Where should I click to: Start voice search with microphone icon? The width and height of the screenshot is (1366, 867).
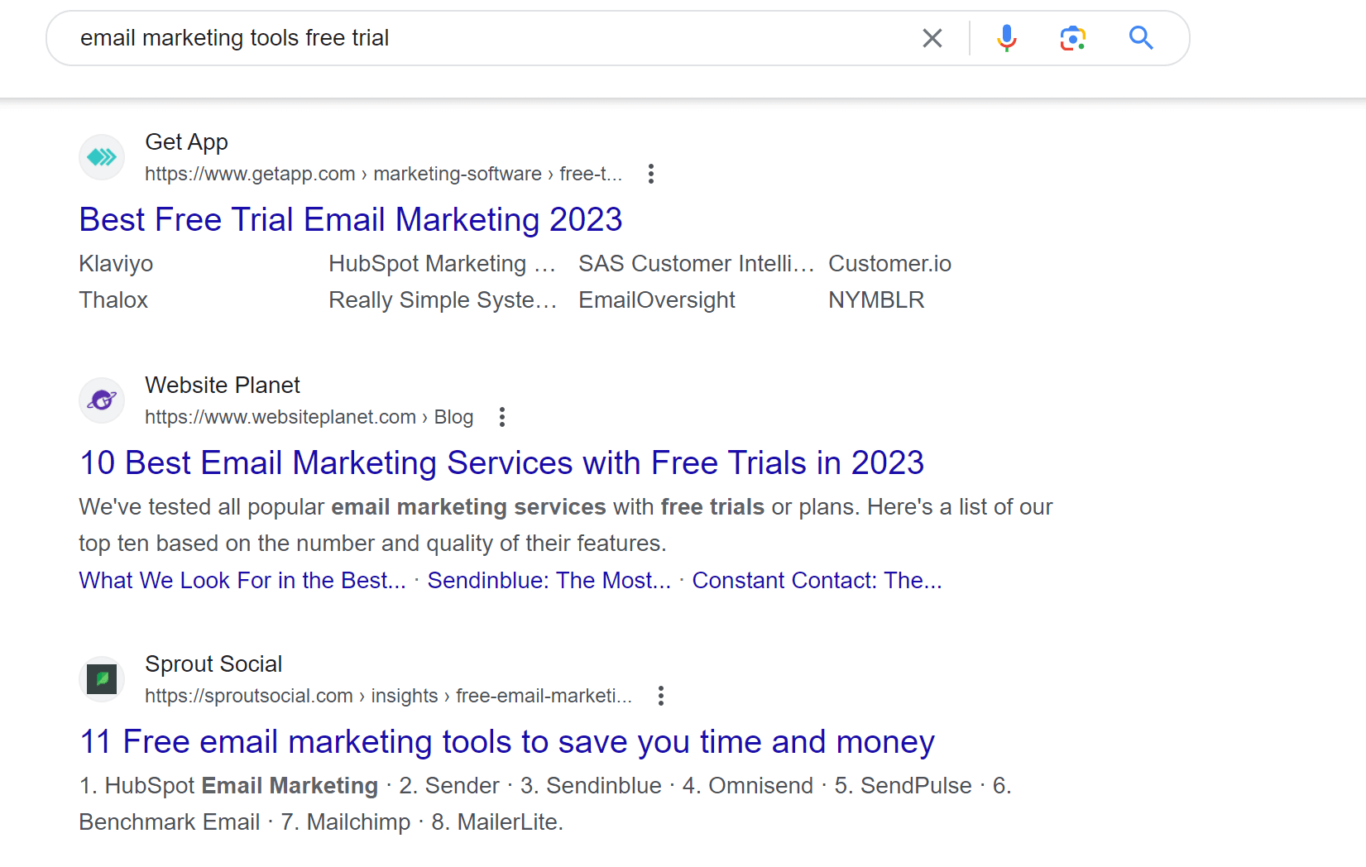[x=1006, y=38]
